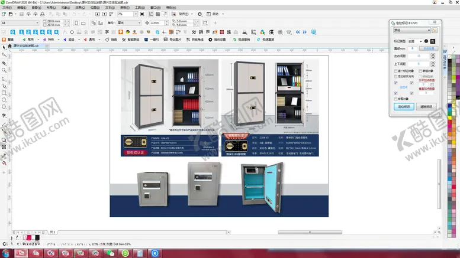Click the blue number 3 plugin icon
The width and height of the screenshot is (460, 258).
click(36, 32)
